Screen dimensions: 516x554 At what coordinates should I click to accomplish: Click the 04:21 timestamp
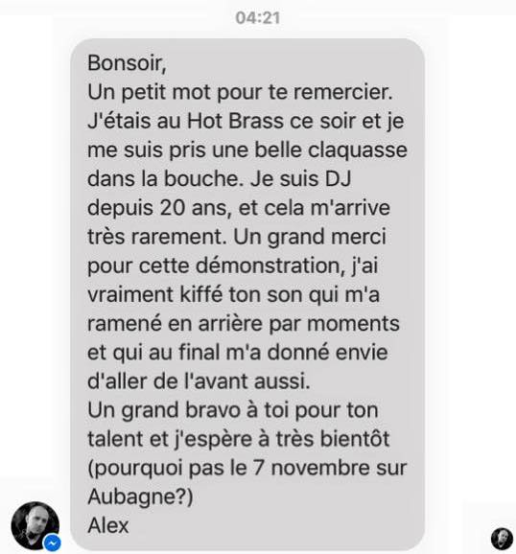tap(258, 18)
